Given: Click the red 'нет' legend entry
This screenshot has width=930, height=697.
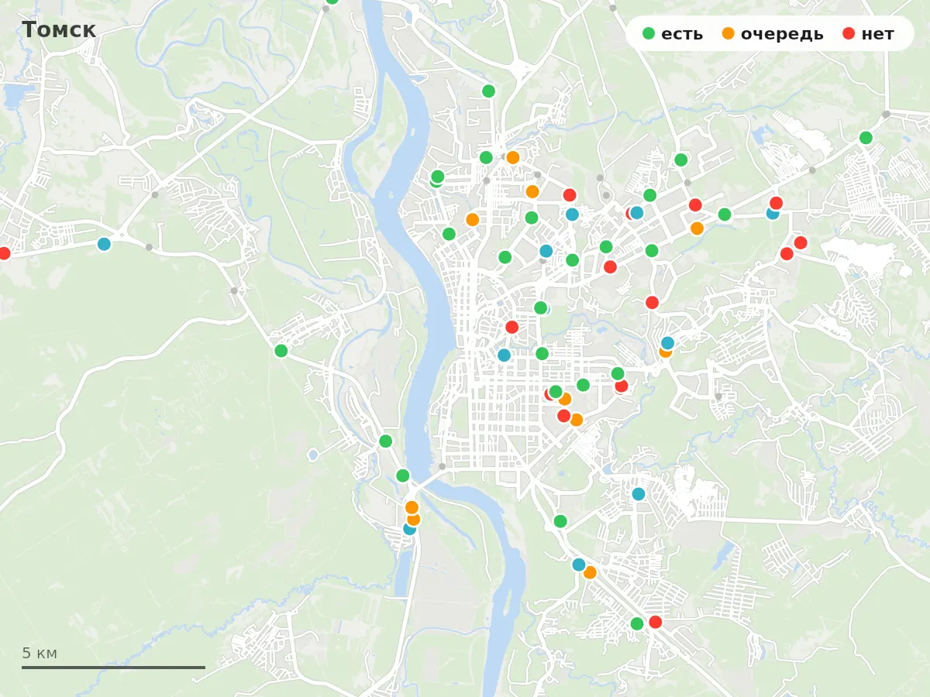Looking at the screenshot, I should [x=868, y=34].
